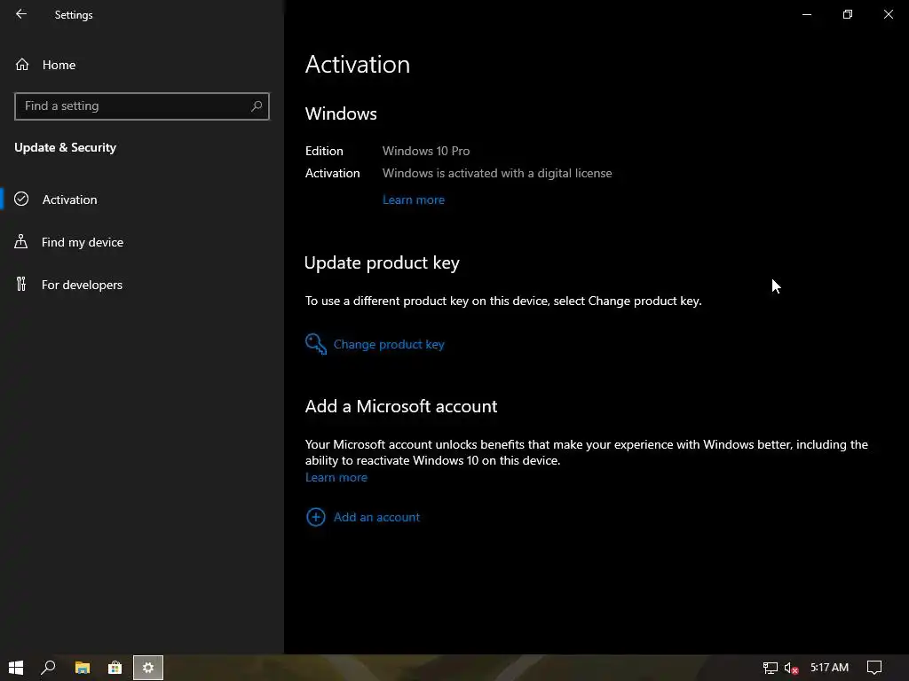This screenshot has width=909, height=681.
Task: Open Learn more under activation status
Action: click(414, 200)
